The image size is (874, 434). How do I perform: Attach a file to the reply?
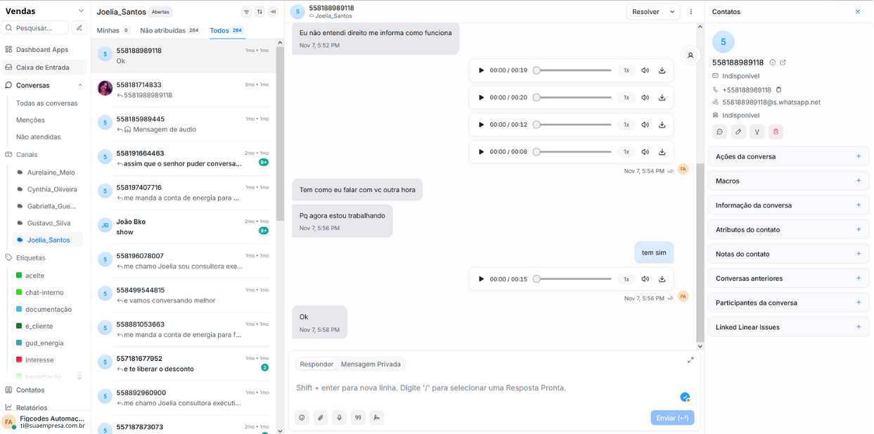(320, 417)
